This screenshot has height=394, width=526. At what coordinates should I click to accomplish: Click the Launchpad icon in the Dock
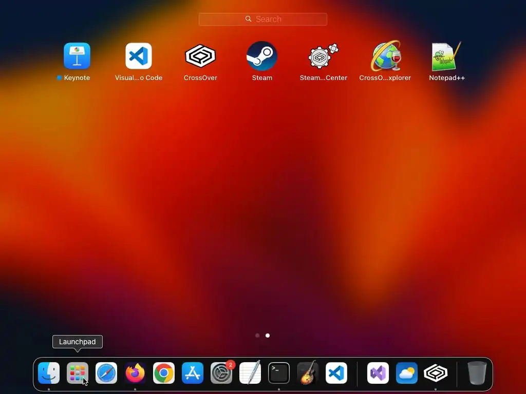(x=78, y=373)
